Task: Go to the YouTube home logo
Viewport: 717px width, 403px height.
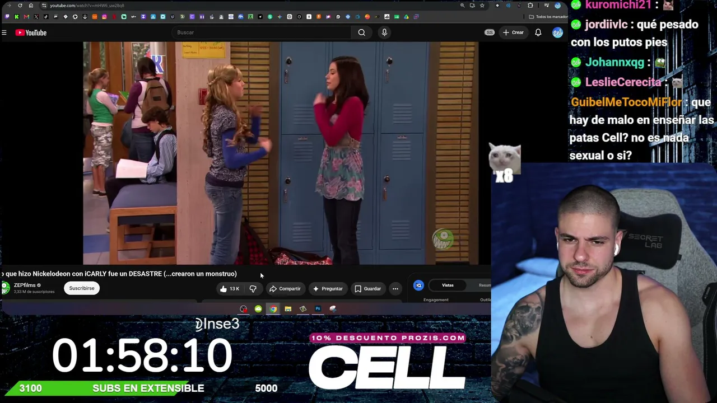Action: click(31, 32)
